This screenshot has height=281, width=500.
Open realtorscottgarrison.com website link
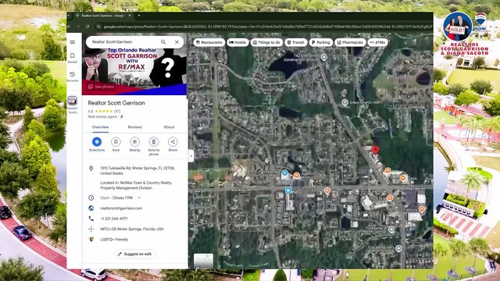(x=121, y=208)
